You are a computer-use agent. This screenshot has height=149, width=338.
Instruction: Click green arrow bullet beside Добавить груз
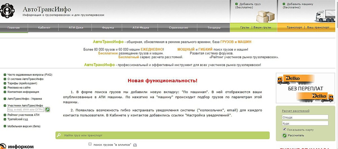click(x=237, y=4)
